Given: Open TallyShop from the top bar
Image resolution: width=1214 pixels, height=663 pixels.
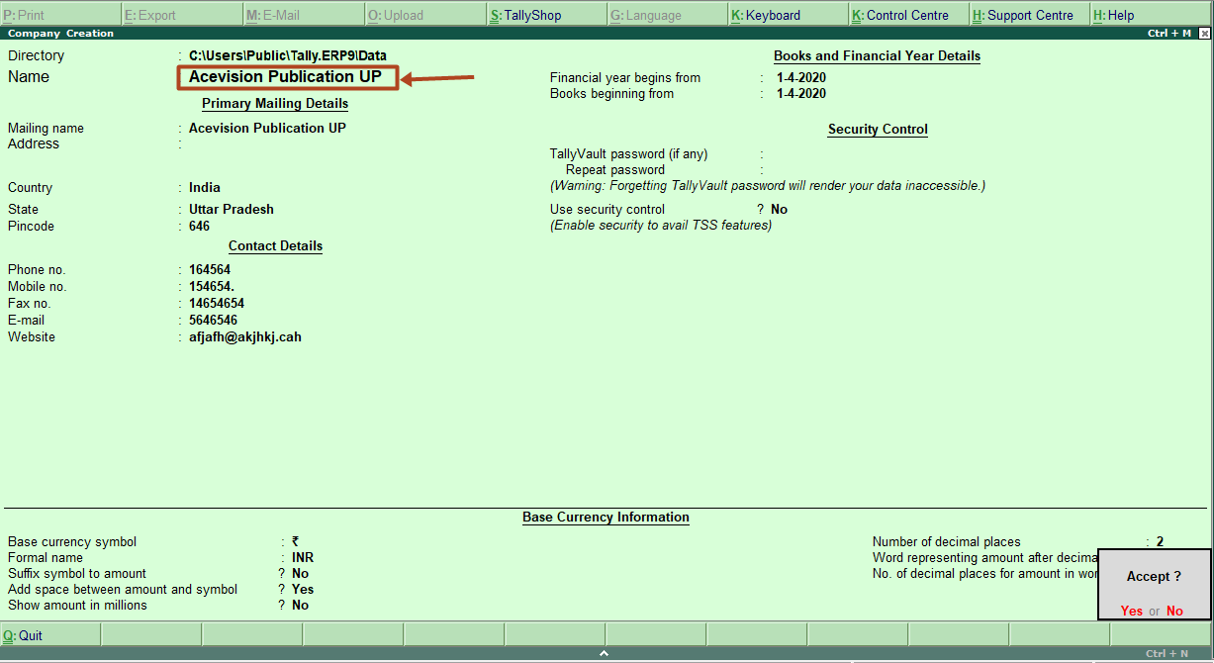Looking at the screenshot, I should 547,15.
